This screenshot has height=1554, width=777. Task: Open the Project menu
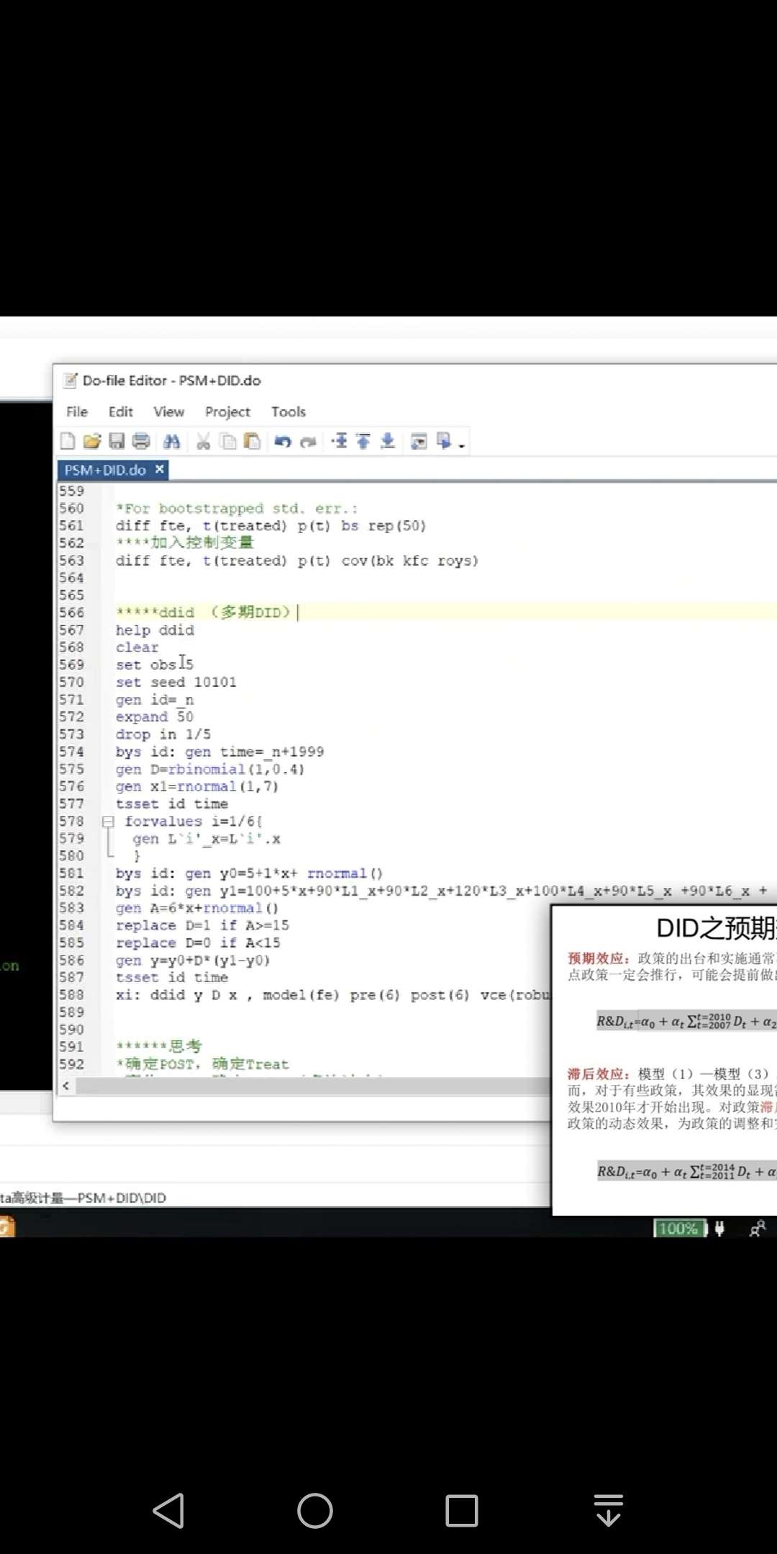tap(227, 412)
